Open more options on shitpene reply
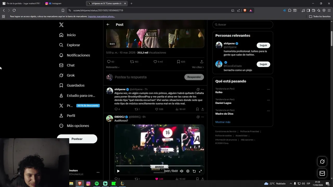The image size is (333, 187). pos(203,89)
